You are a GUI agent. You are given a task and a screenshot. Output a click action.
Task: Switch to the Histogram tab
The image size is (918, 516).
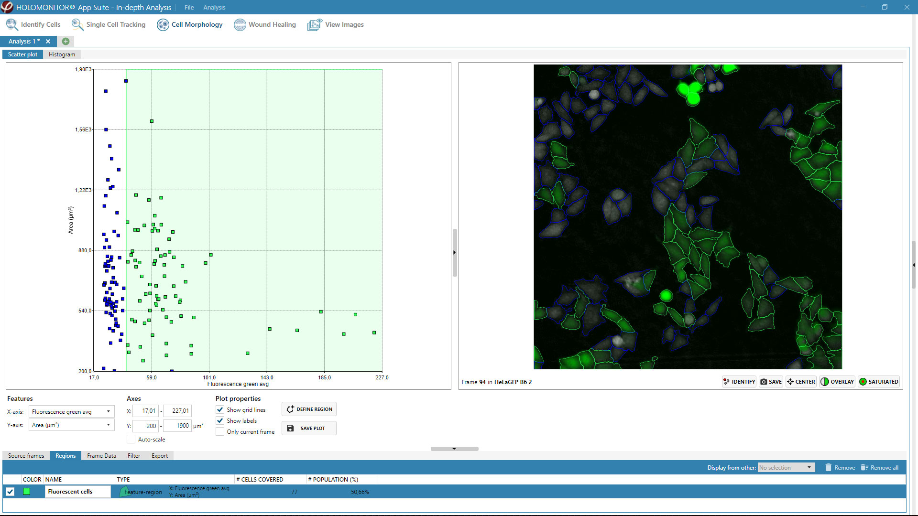click(x=62, y=54)
